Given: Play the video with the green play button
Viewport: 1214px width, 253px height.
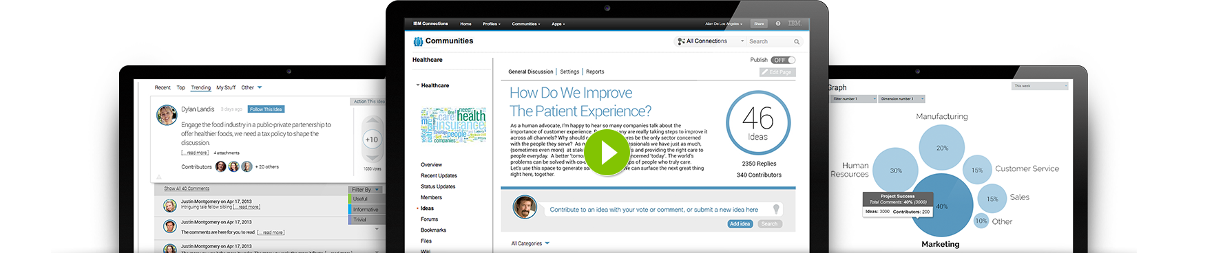Looking at the screenshot, I should click(x=607, y=153).
